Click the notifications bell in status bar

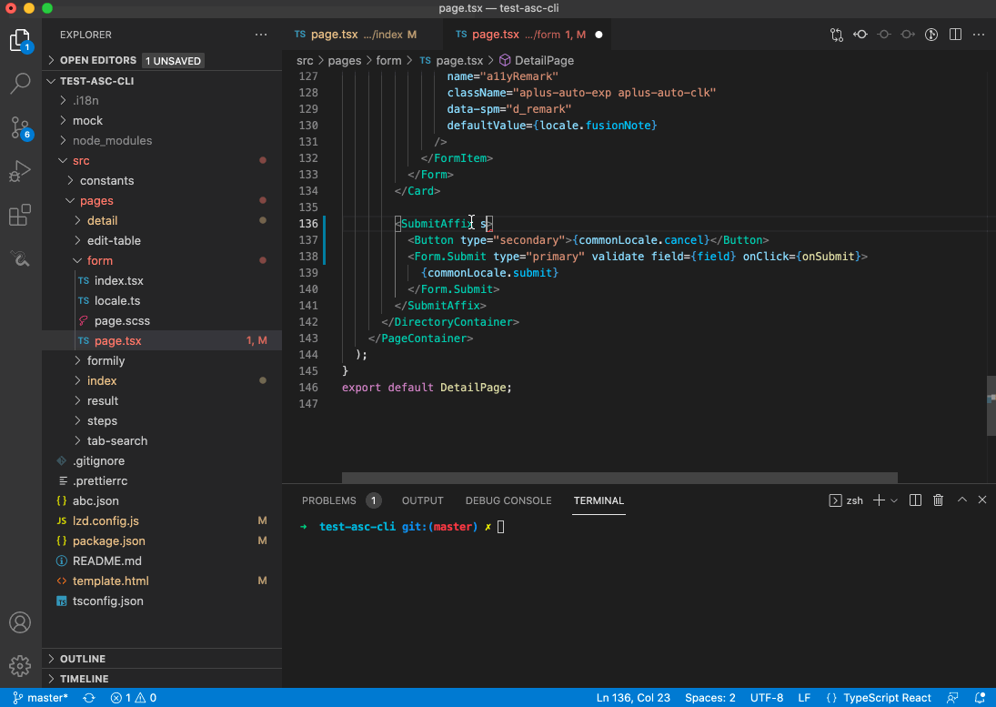click(980, 698)
